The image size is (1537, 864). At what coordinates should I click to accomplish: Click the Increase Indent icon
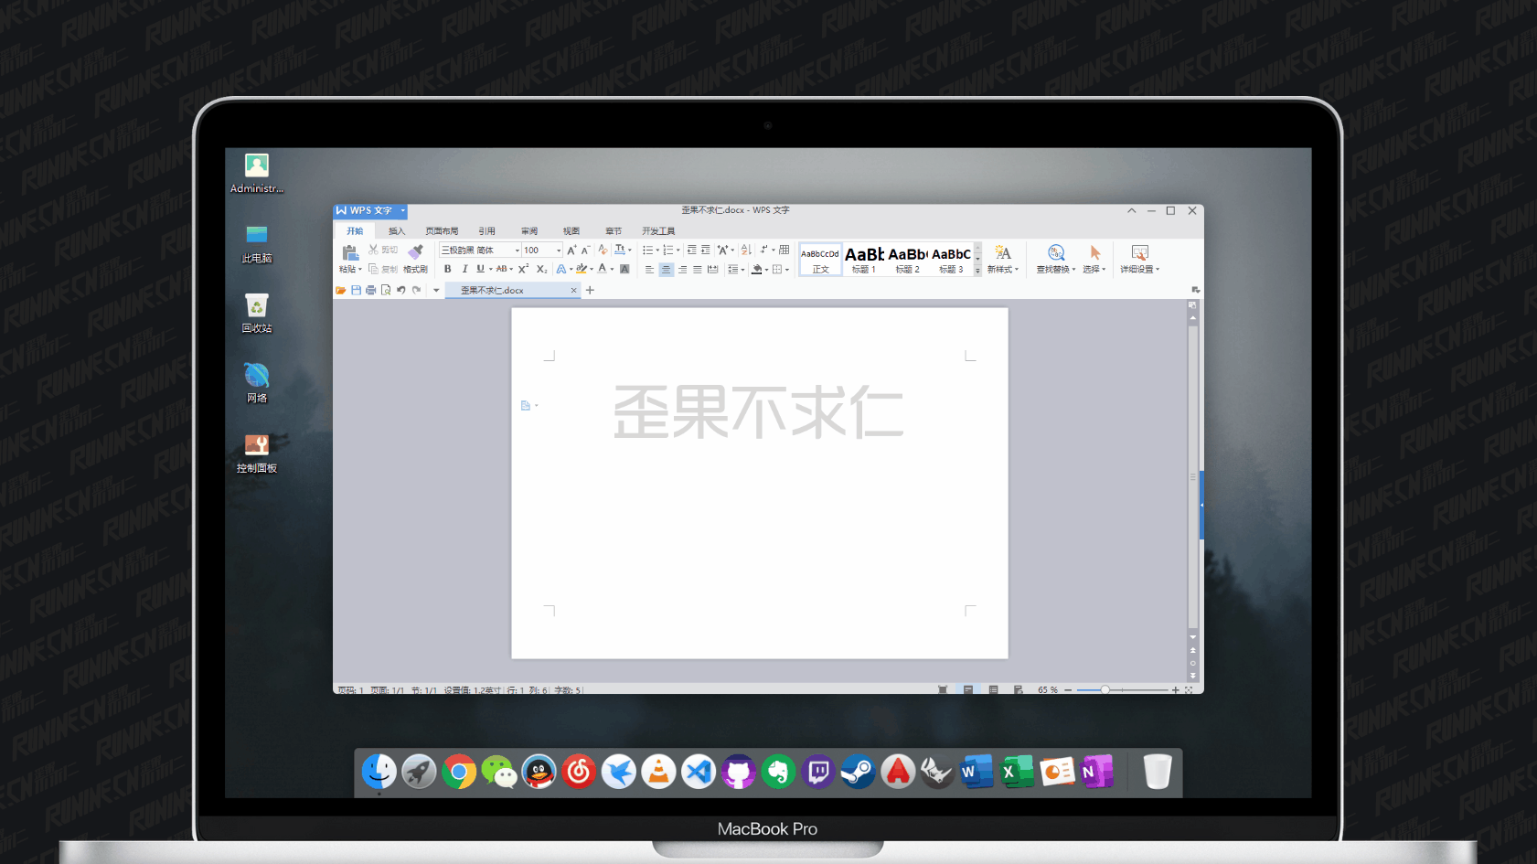point(705,250)
